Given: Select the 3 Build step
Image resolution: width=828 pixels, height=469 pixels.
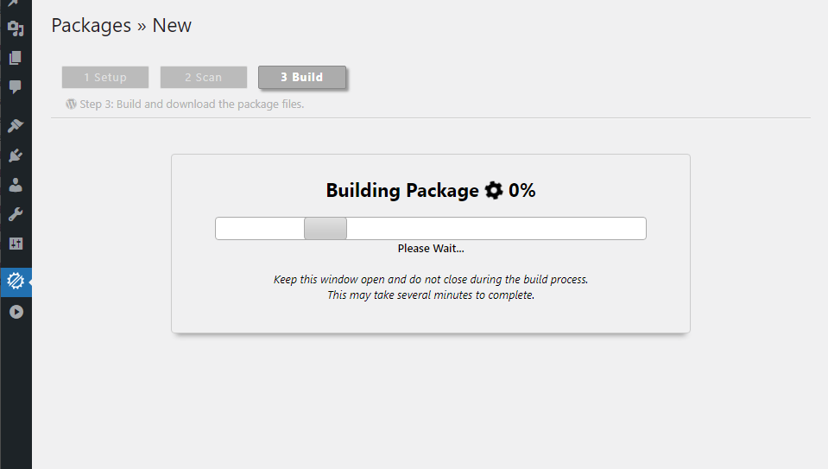Looking at the screenshot, I should [x=302, y=77].
